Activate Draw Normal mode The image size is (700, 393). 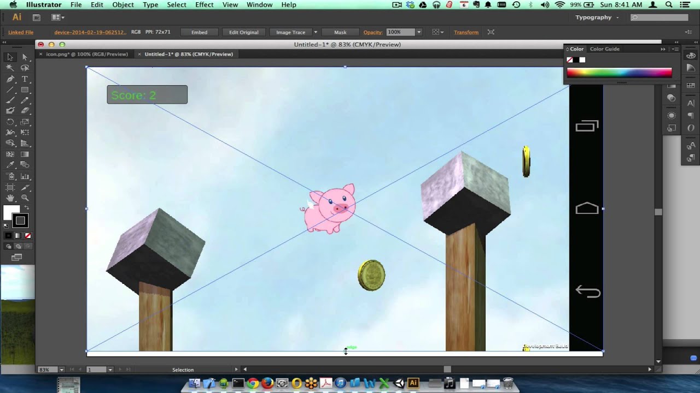[x=9, y=246]
